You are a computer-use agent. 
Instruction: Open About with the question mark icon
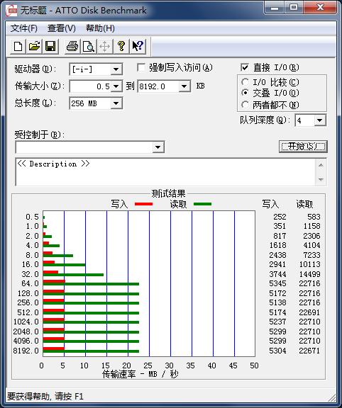pos(121,46)
